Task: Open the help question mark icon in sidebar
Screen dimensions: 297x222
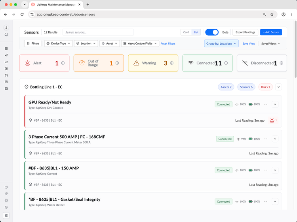Action: [6, 187]
